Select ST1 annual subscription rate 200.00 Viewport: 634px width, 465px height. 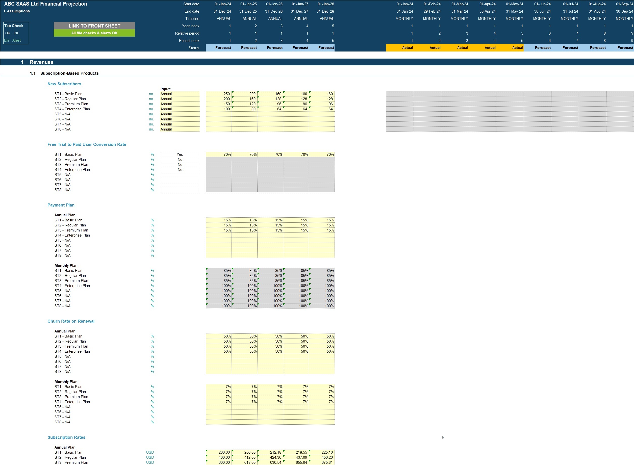(219, 452)
